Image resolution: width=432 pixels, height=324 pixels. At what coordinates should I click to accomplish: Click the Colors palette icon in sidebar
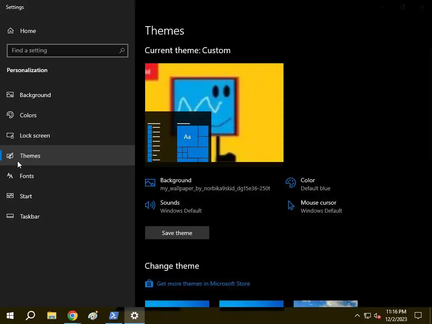click(x=10, y=115)
